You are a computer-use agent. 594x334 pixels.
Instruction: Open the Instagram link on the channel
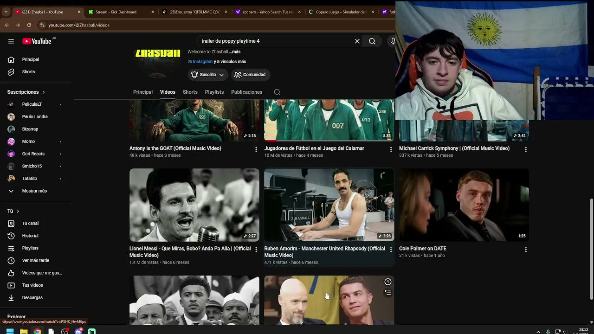pos(203,62)
